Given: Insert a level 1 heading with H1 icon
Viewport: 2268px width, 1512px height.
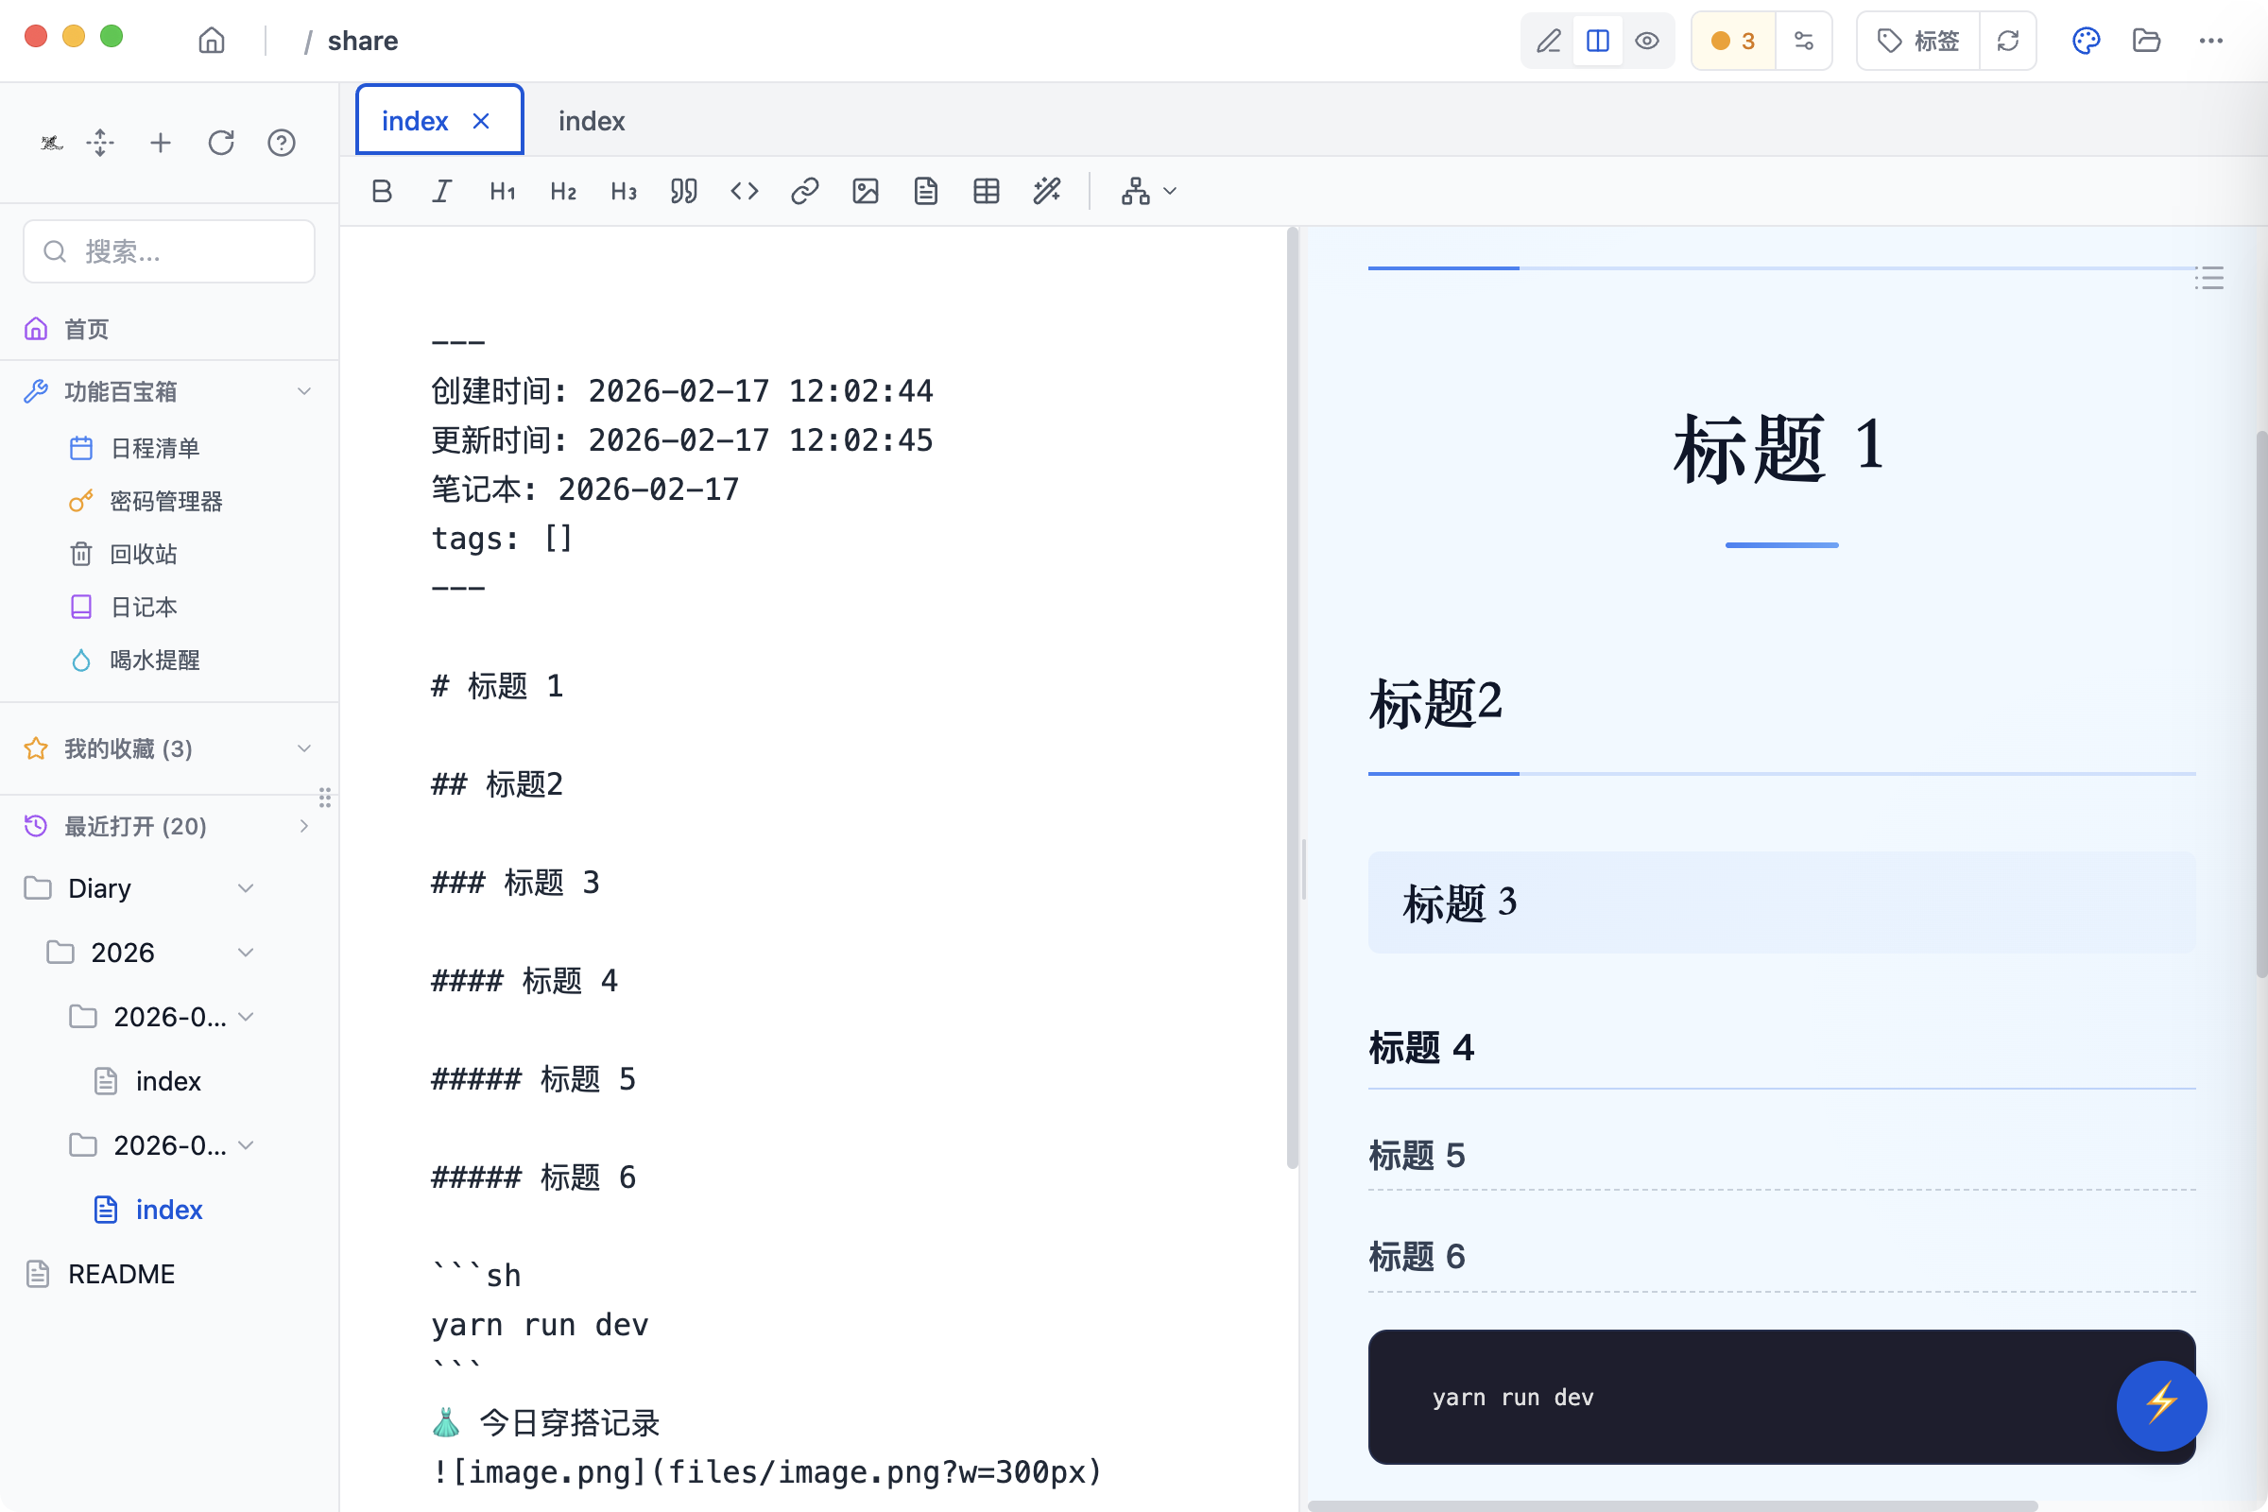Looking at the screenshot, I should tap(502, 191).
